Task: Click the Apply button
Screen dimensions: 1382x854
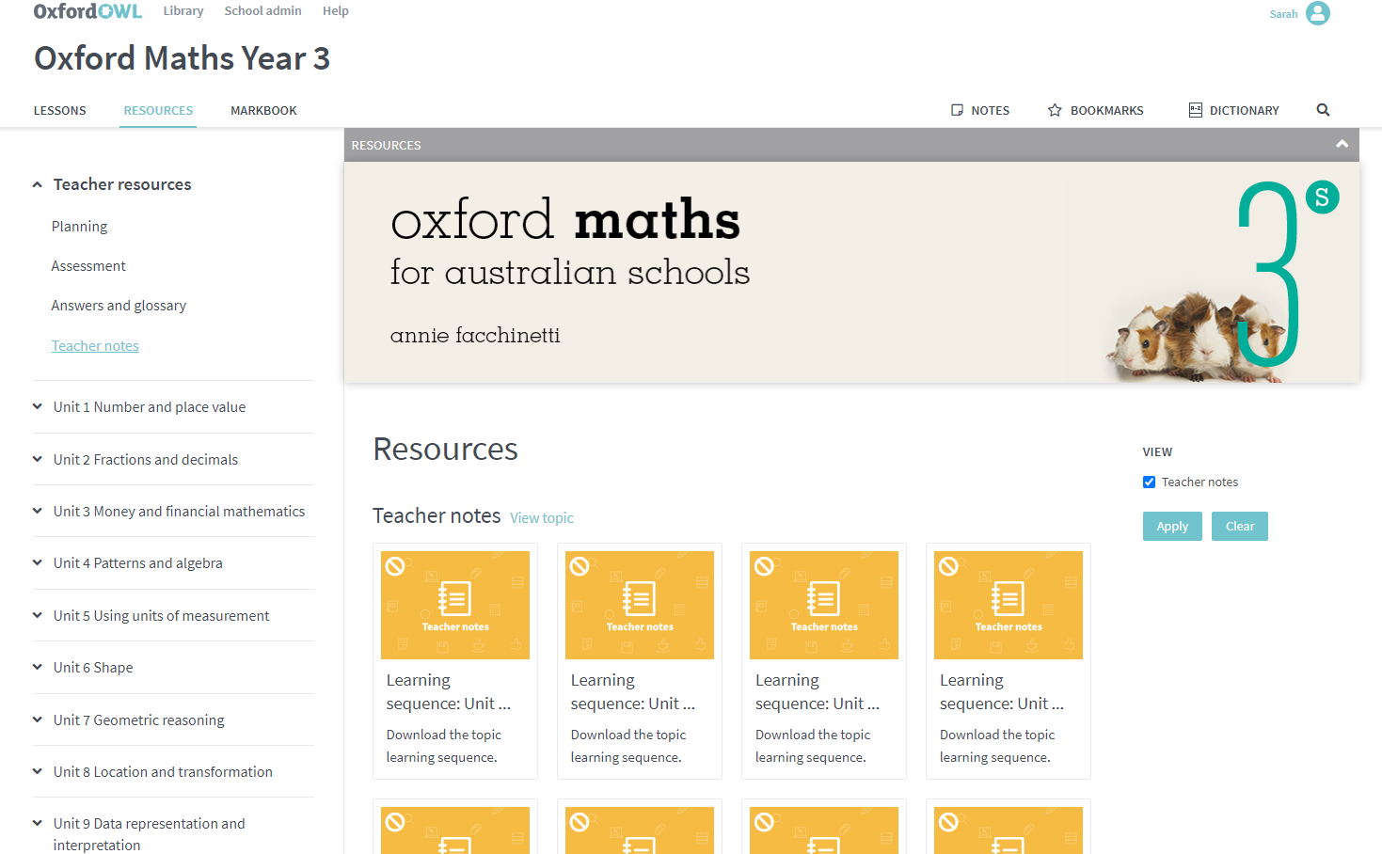Action: click(1172, 527)
